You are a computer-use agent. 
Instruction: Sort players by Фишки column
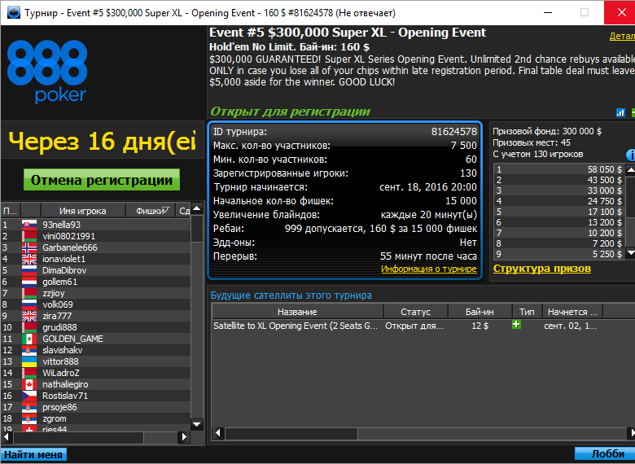tap(151, 211)
